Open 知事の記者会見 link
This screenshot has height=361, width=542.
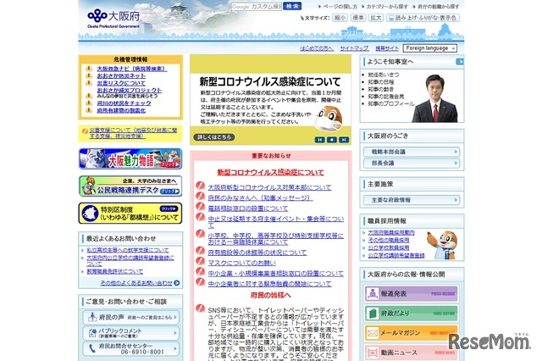tap(386, 97)
